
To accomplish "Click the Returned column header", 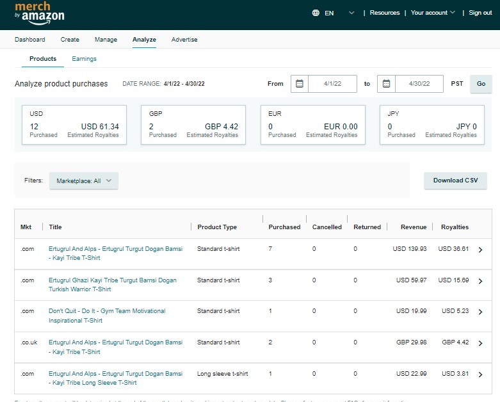I will tap(367, 227).
